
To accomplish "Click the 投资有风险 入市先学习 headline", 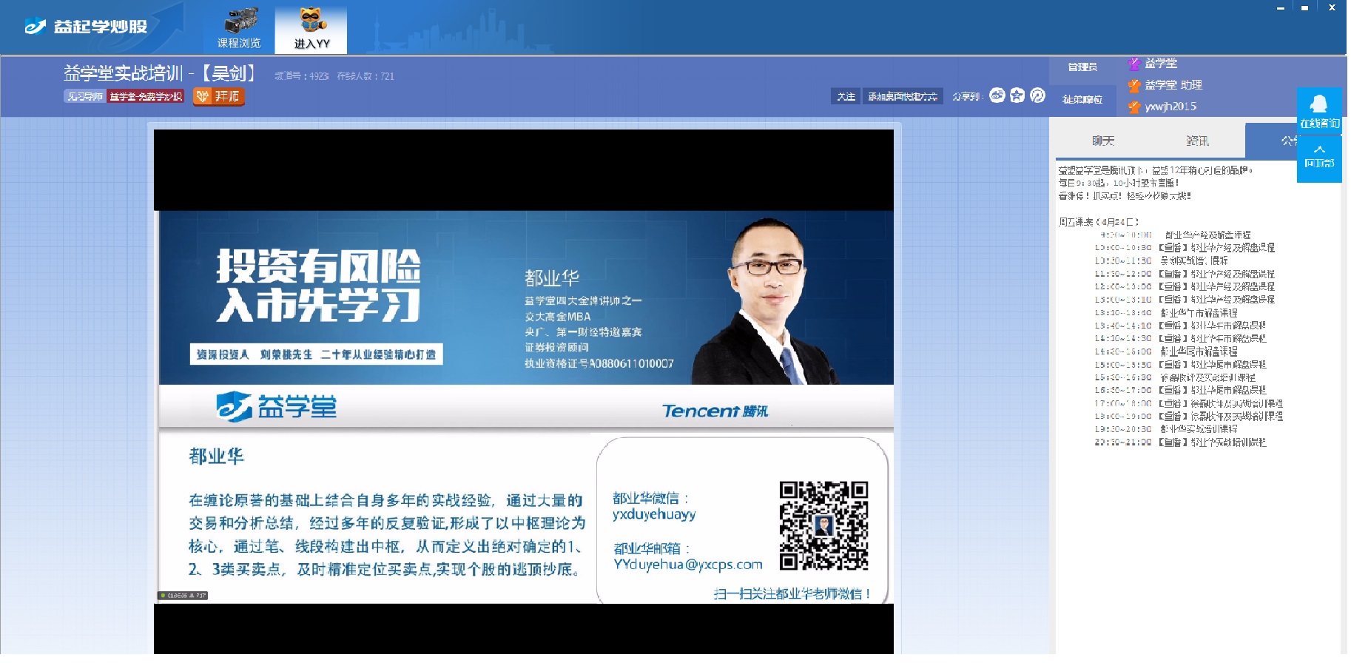I will (318, 286).
